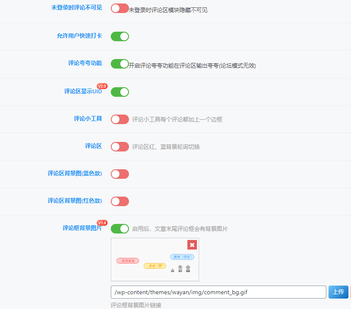The image size is (351, 309).
Task: Focus the comment_bg.gif path input field
Action: [x=218, y=292]
